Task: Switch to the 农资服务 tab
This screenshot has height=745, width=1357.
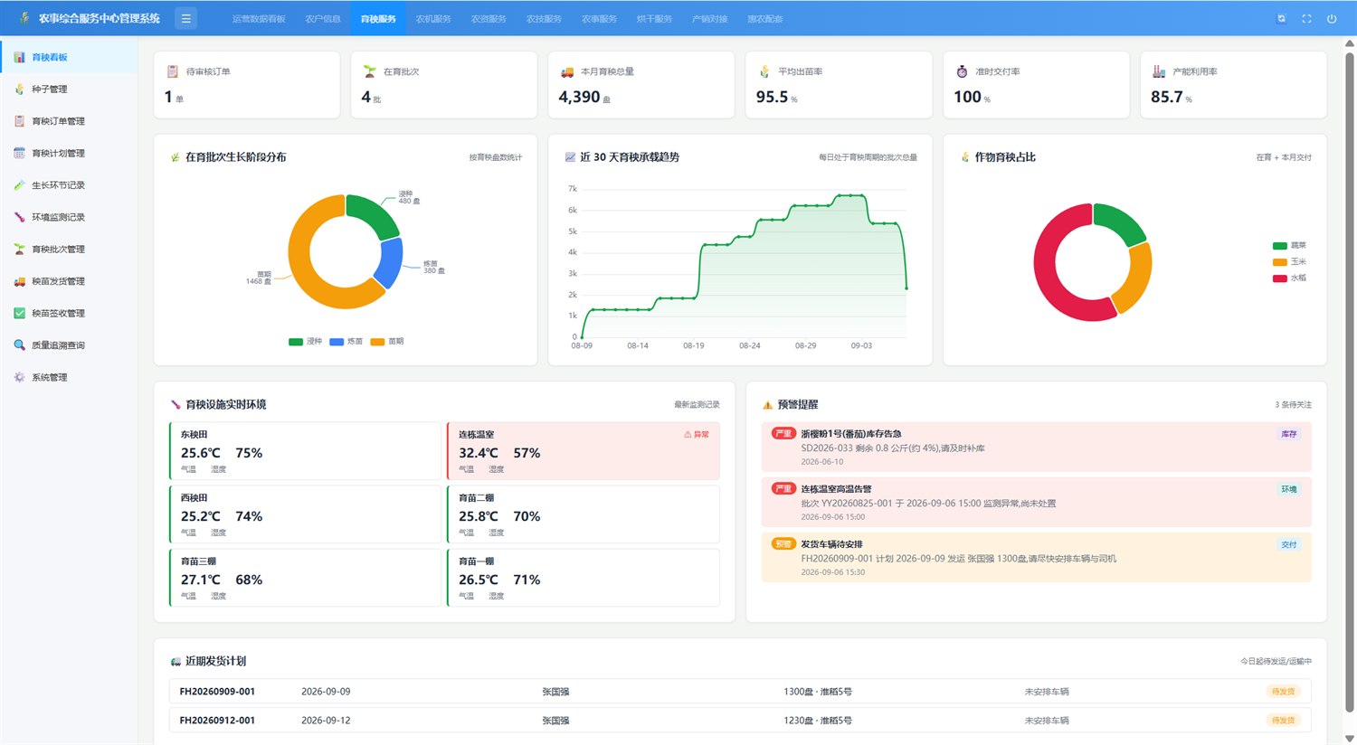Action: 489,18
